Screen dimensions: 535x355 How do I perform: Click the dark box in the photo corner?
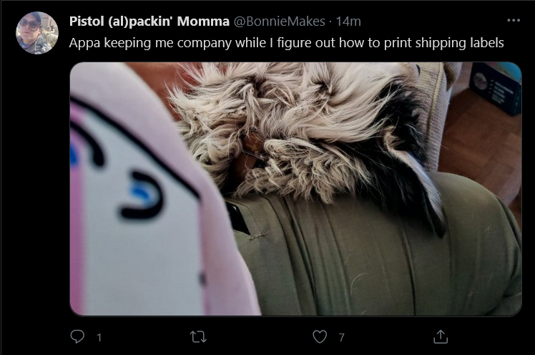click(496, 88)
